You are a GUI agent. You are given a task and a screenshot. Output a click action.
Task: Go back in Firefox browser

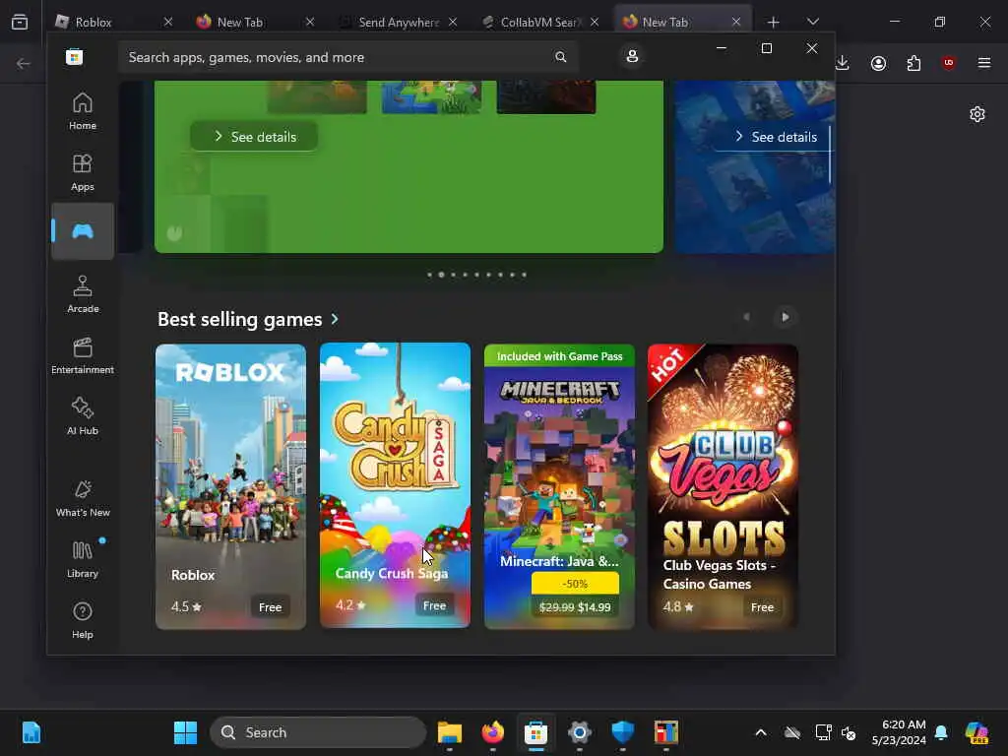pyautogui.click(x=24, y=63)
